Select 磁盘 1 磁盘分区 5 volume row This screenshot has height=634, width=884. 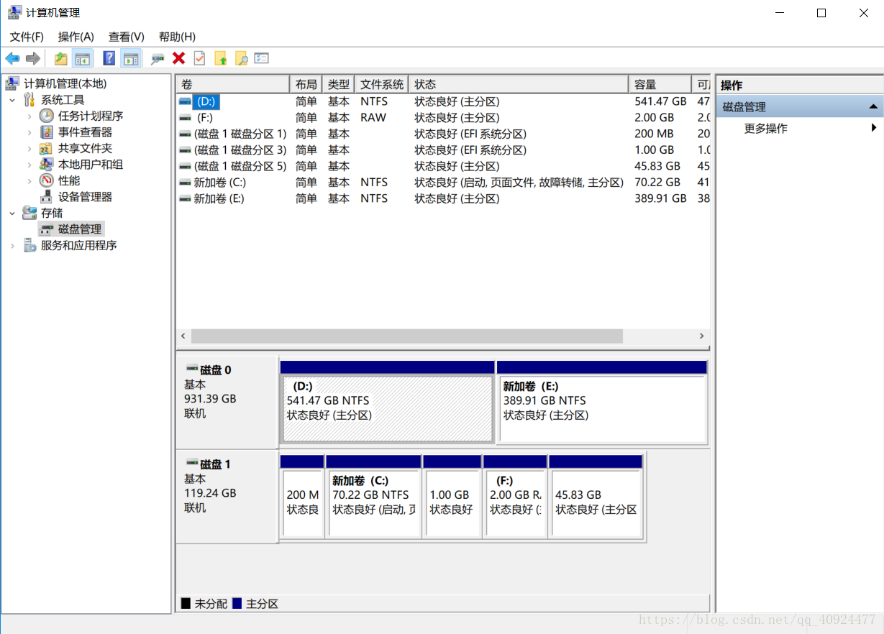click(x=443, y=166)
